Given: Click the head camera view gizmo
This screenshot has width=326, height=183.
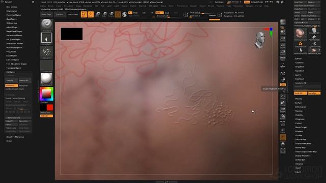Looking at the screenshot, I should point(260,40).
